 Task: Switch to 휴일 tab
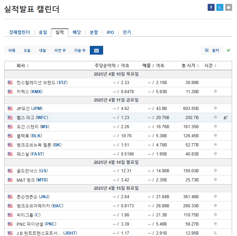point(43,33)
